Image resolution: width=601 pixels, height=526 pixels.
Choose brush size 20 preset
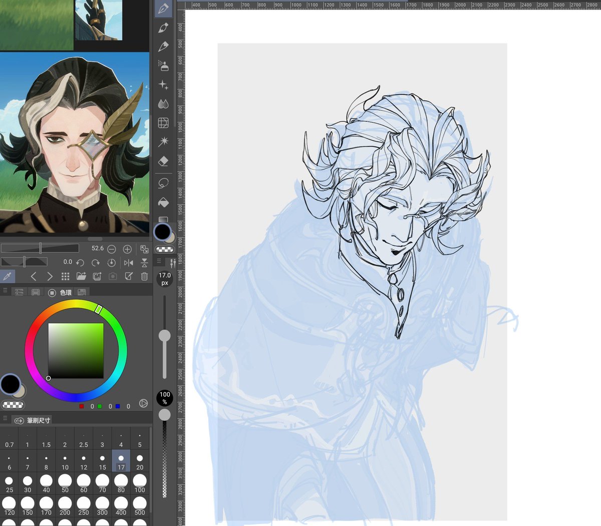pyautogui.click(x=140, y=461)
